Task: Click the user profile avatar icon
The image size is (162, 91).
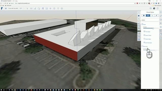Action: point(154,8)
